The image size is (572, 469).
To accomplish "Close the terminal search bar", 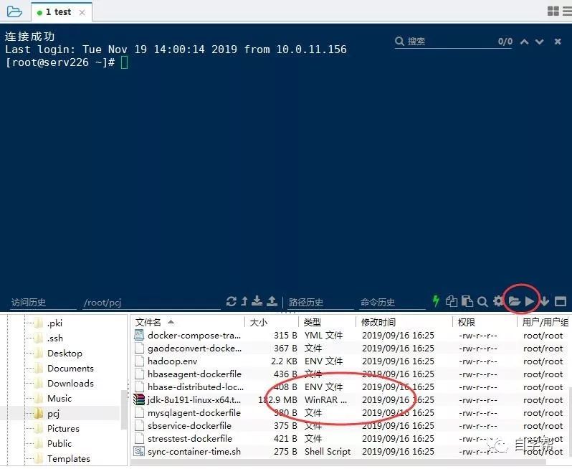I will click(x=558, y=42).
